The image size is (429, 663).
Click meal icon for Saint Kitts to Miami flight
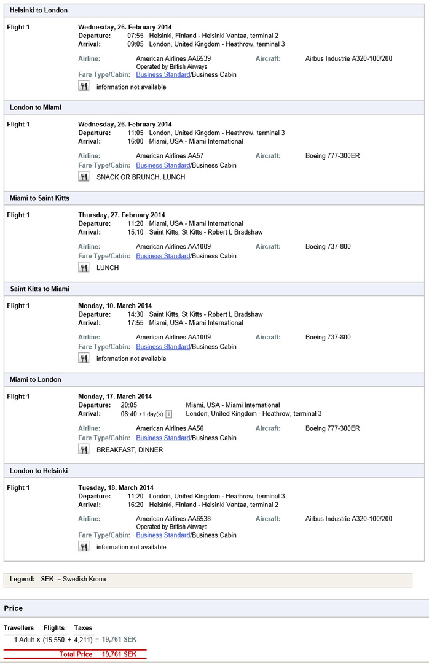(84, 359)
